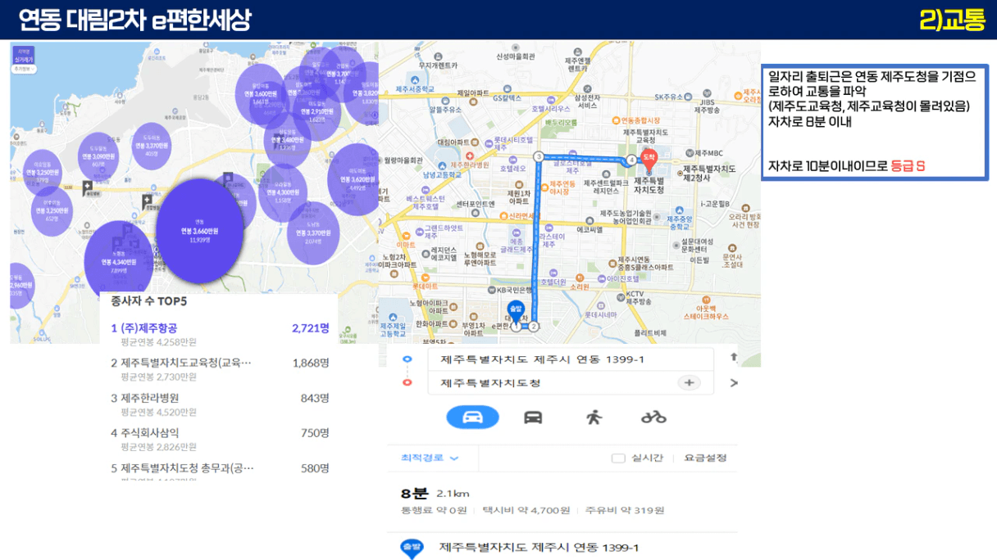
Task: Click the 주유비 약 319원 fuel cost text
Action: 626,511
